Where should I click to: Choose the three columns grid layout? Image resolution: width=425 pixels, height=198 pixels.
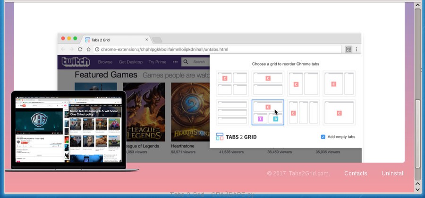click(303, 112)
